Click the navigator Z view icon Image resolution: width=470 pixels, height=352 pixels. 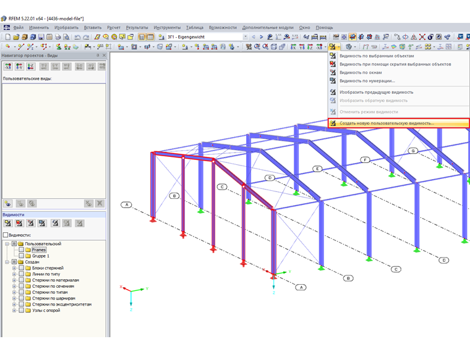tap(31, 67)
